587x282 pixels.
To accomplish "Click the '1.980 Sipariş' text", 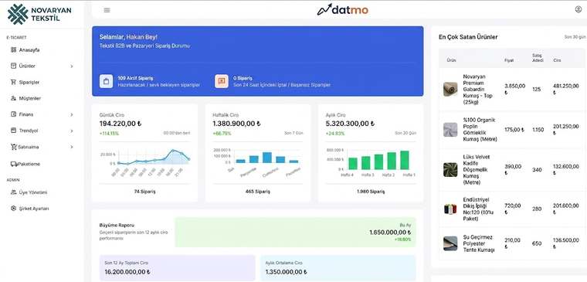I will point(371,192).
